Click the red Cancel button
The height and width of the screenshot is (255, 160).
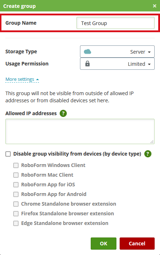point(137,244)
